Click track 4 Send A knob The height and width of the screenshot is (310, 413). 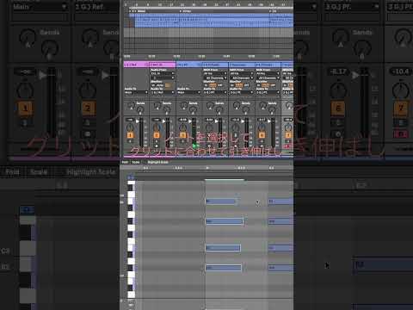click(x=210, y=106)
